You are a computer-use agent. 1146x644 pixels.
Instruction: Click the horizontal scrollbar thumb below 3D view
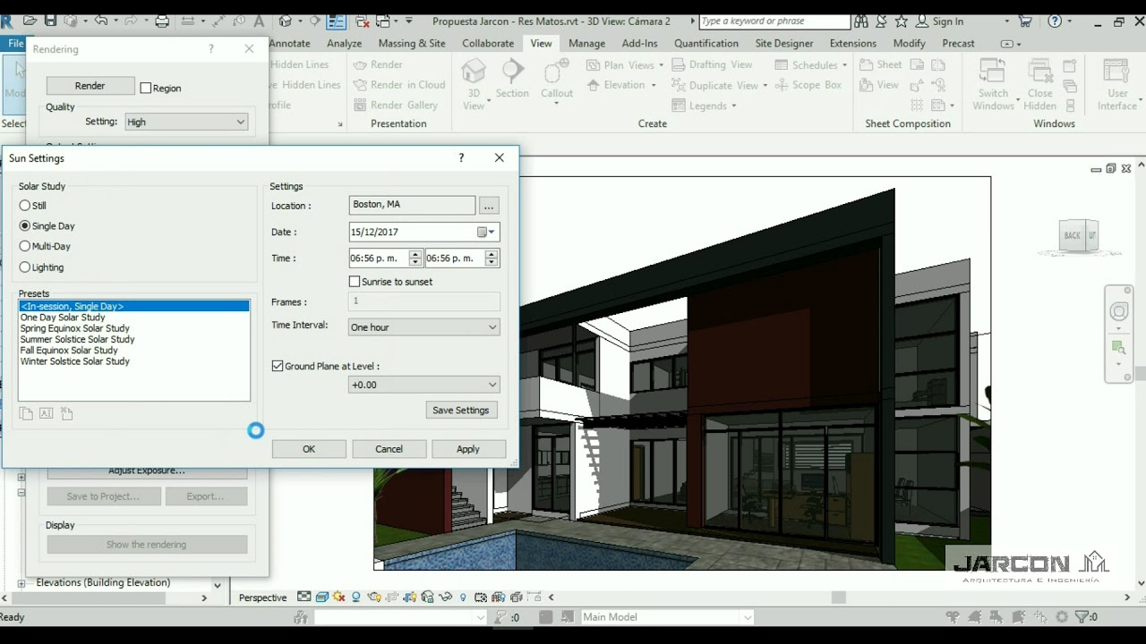click(x=838, y=597)
